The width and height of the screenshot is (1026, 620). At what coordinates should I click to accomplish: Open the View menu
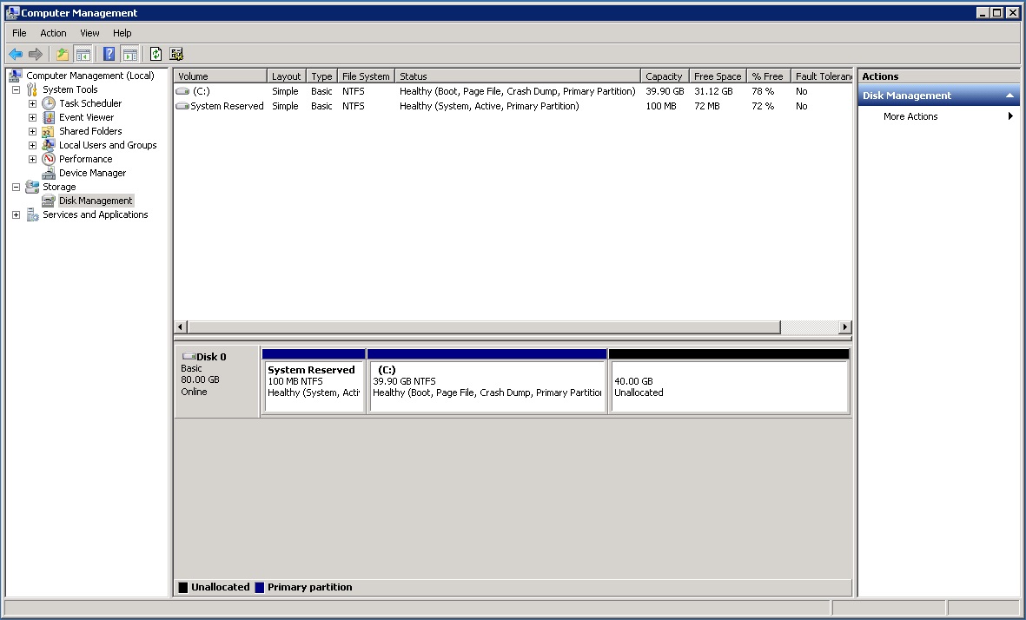coord(89,32)
